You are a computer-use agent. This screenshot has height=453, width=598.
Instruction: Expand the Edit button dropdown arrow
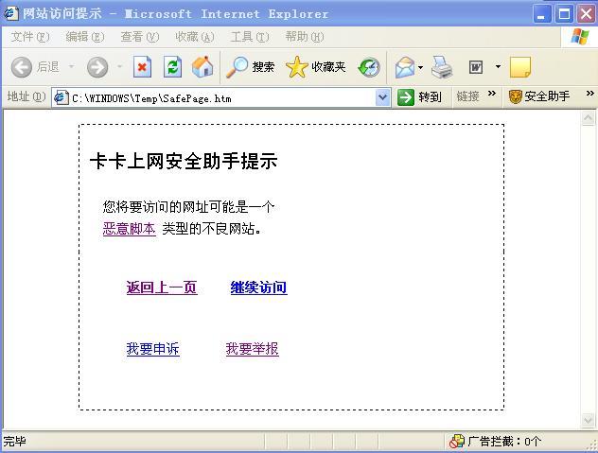(x=498, y=67)
